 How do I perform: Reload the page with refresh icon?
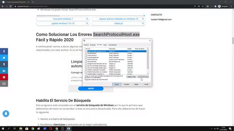click(11, 7)
